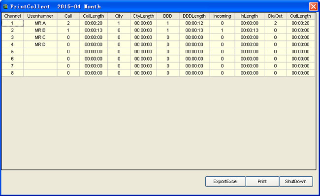320x196 pixels.
Task: Click the ExportExcel button
Action: pyautogui.click(x=225, y=182)
